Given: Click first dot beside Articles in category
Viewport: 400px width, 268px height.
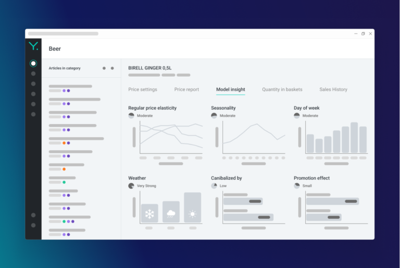Looking at the screenshot, I should [104, 68].
